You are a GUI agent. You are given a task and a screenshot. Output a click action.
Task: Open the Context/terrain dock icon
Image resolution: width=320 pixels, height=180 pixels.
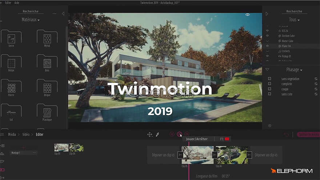click(x=2, y=154)
